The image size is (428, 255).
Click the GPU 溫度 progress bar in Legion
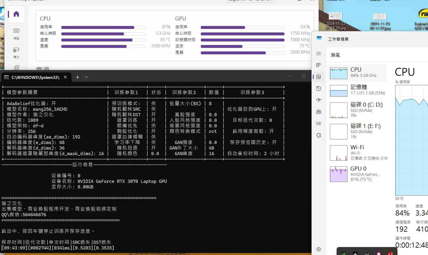pyautogui.click(x=242, y=46)
